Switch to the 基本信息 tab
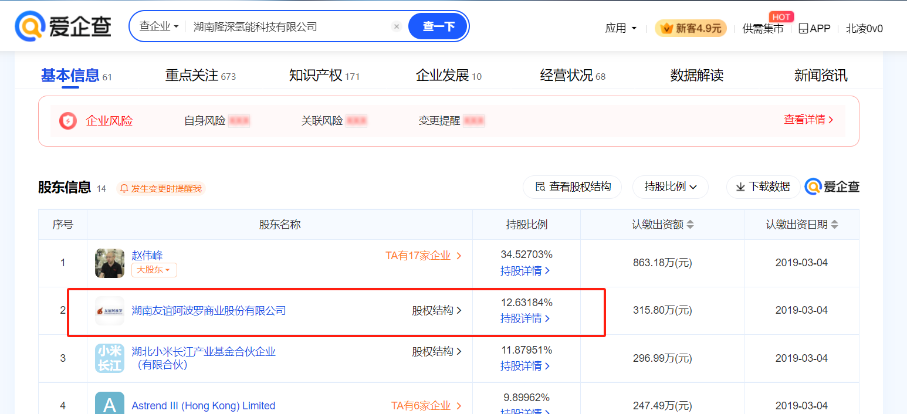Screen dimensions: 907x414 [x=76, y=76]
